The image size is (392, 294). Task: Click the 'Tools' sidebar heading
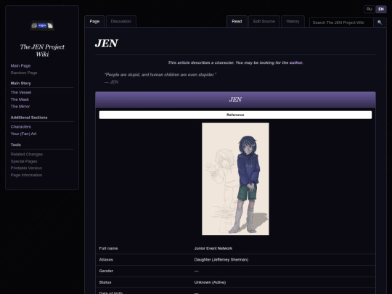(x=16, y=144)
